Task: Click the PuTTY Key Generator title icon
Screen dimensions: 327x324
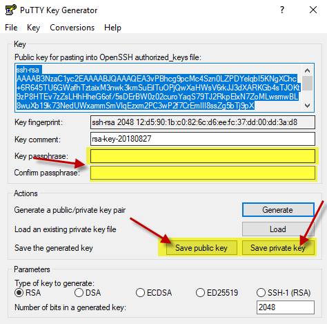Action: [x=10, y=10]
